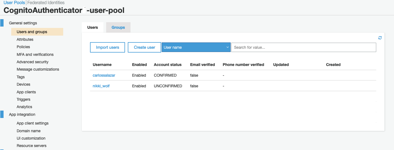Click the Email verified column header
This screenshot has width=394, height=150.
tap(202, 65)
